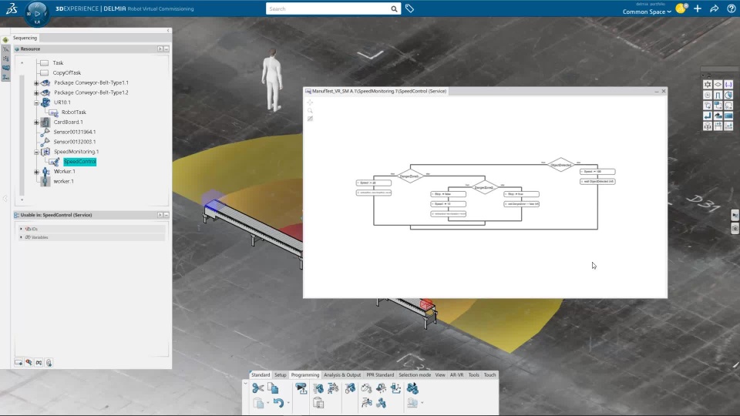Select Sensor00131964.1 in the tree

pos(75,132)
